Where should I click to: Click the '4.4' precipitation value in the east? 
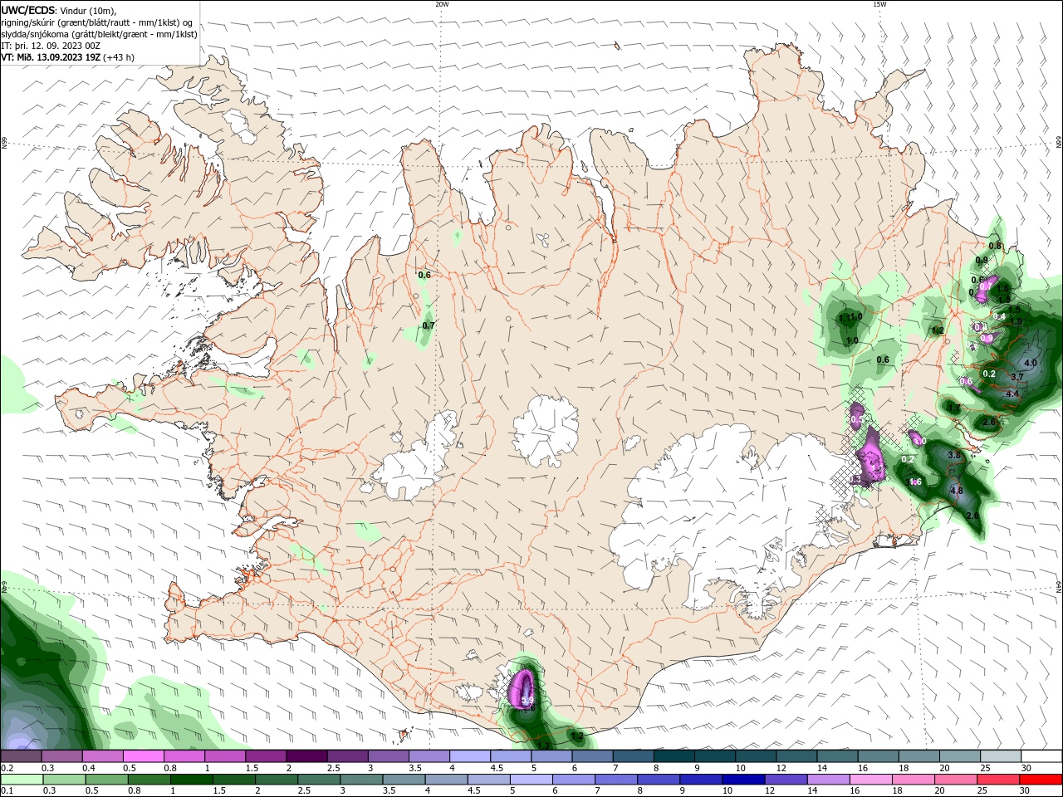pyautogui.click(x=1012, y=394)
